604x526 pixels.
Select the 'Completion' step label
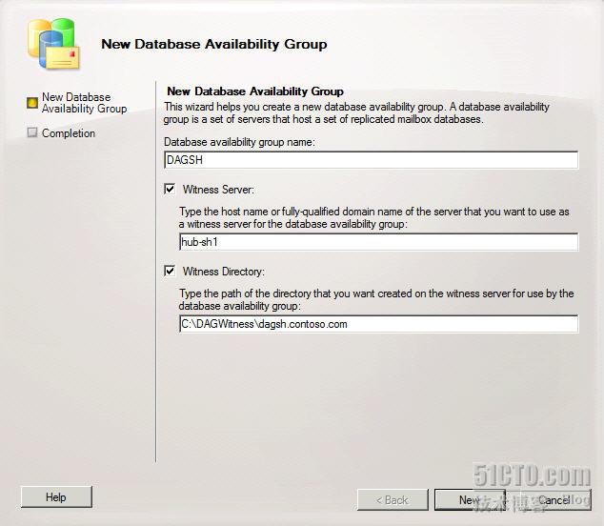pyautogui.click(x=69, y=133)
